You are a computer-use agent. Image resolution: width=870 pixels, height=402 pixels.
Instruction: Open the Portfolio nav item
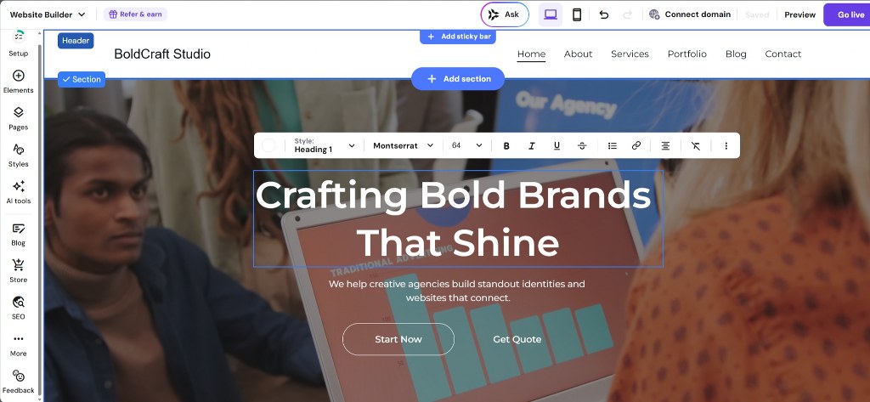[686, 54]
